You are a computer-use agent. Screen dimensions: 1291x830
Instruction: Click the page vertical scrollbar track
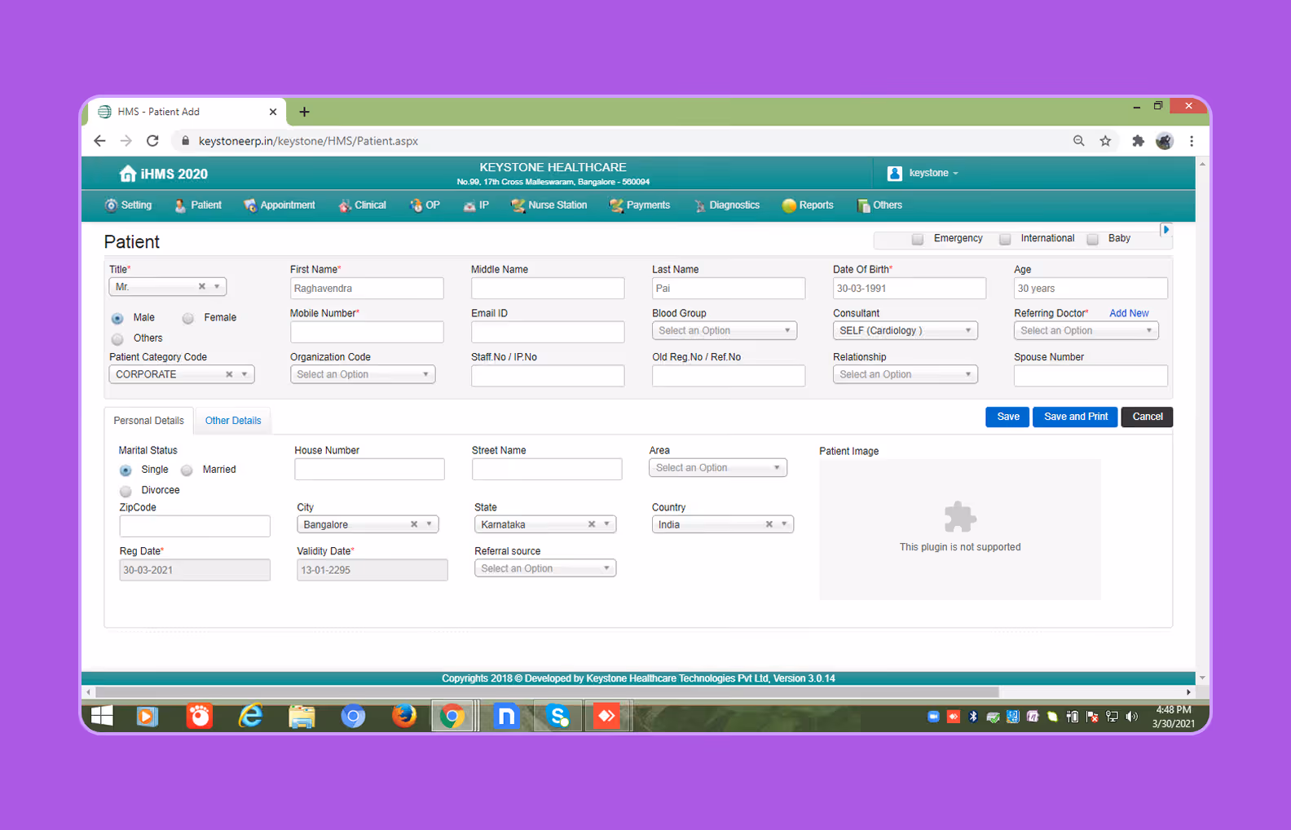coord(1202,421)
